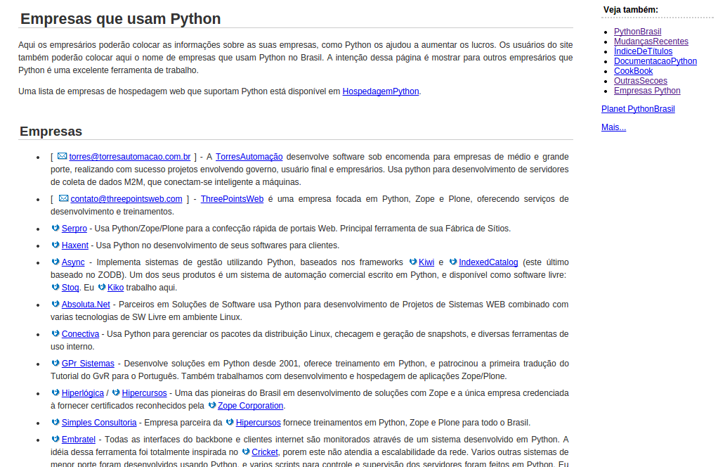
Task: Click the globe icon beside Async
Action: click(56, 262)
